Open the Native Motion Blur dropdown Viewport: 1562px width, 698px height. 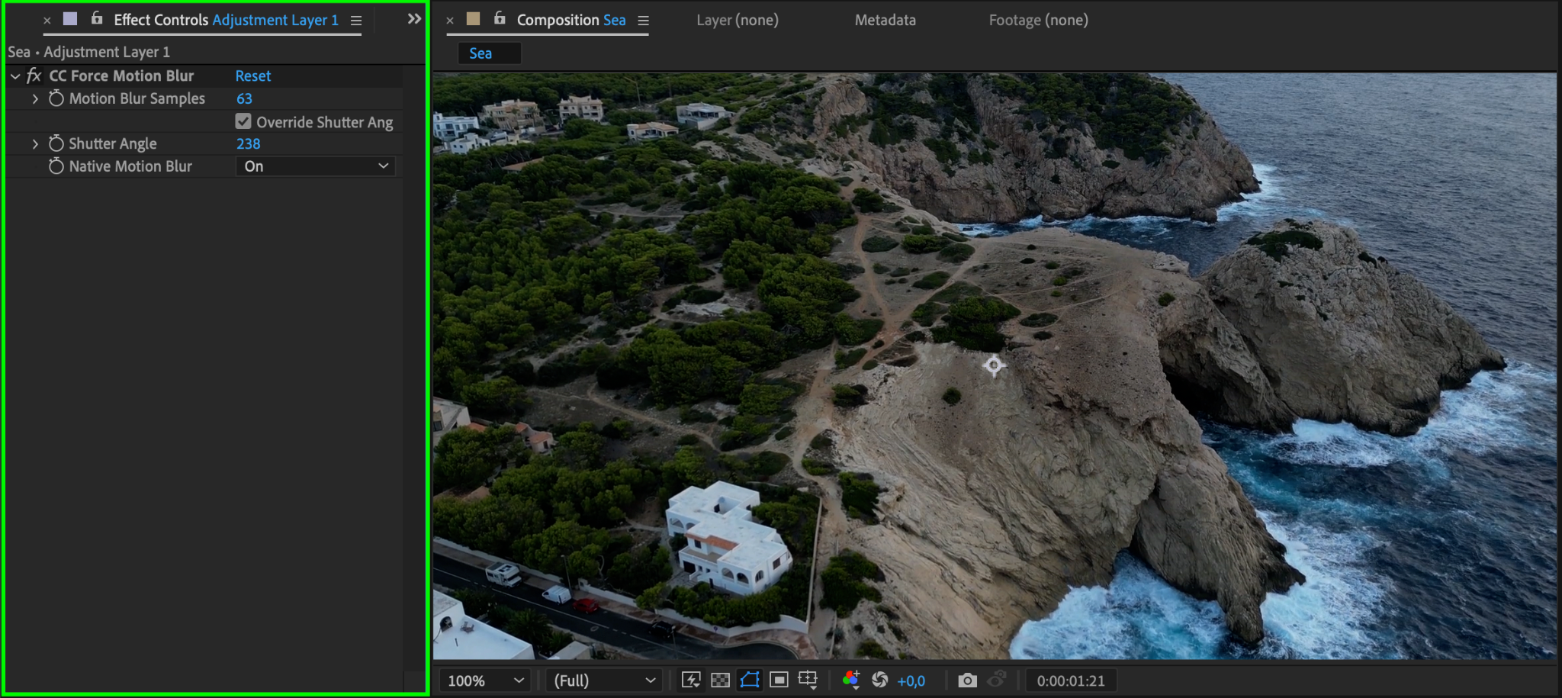click(x=316, y=166)
